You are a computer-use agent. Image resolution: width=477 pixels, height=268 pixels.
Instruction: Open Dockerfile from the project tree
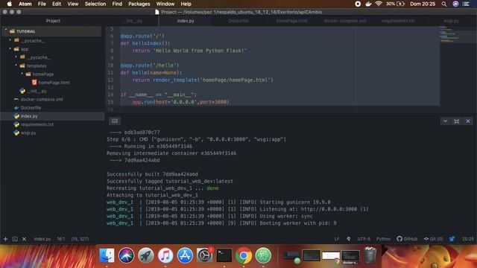(x=31, y=107)
